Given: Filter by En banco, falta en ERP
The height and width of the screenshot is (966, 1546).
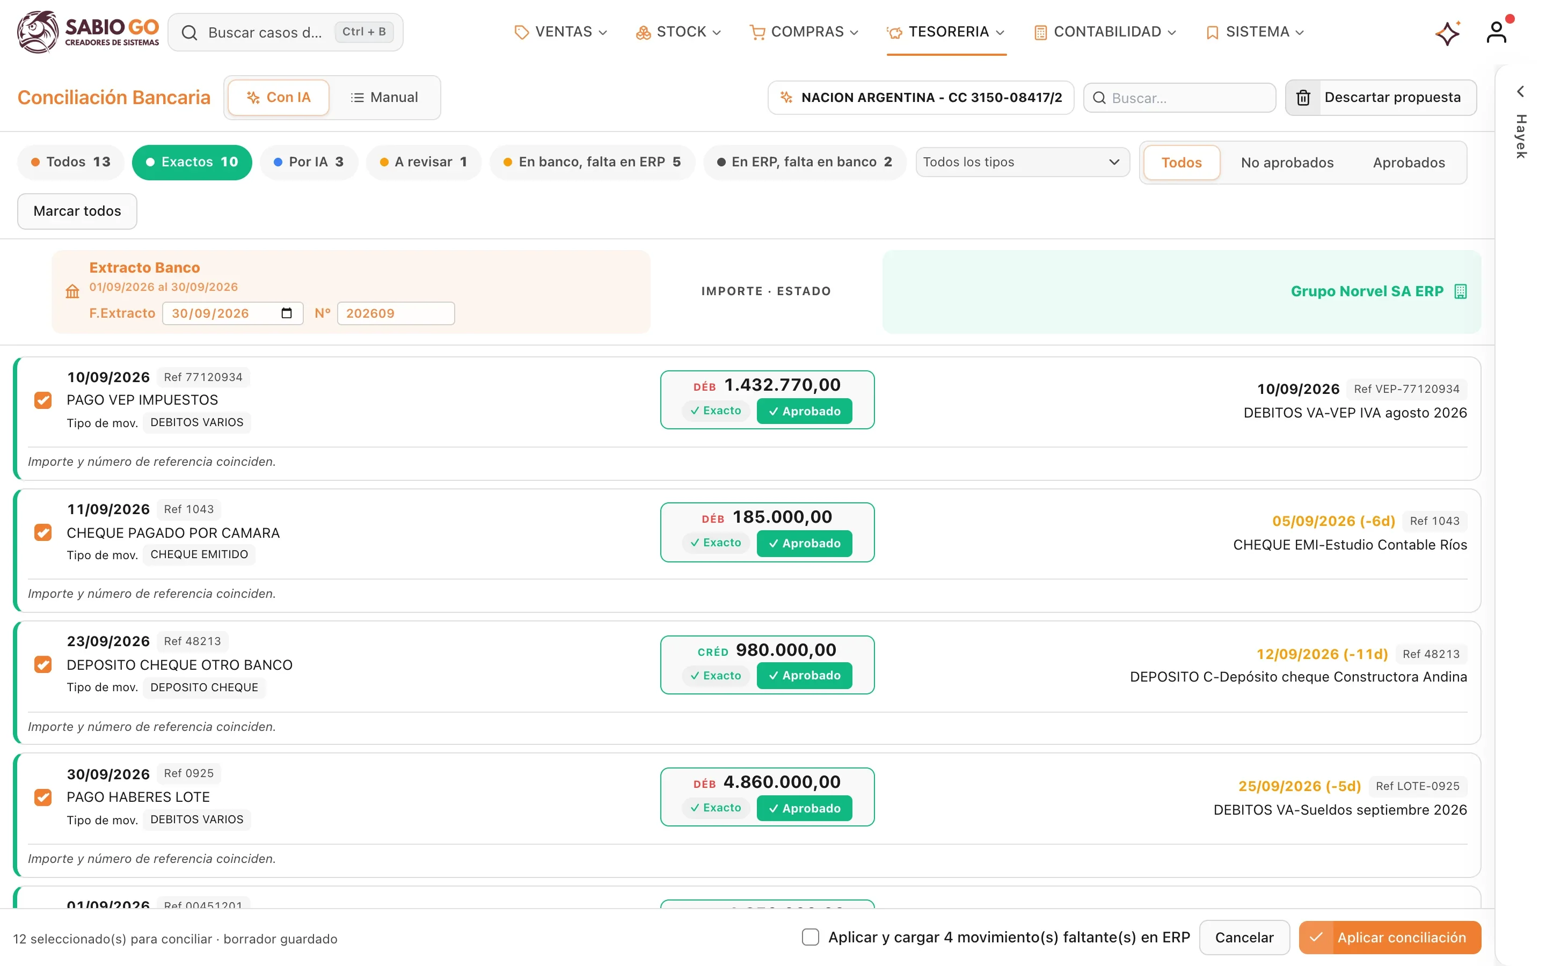Looking at the screenshot, I should (x=592, y=162).
